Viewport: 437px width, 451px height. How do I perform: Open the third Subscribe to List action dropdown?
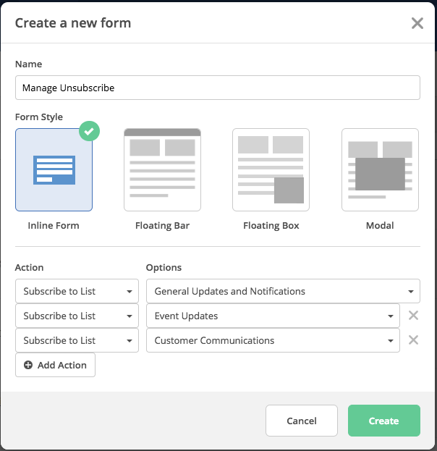(77, 340)
